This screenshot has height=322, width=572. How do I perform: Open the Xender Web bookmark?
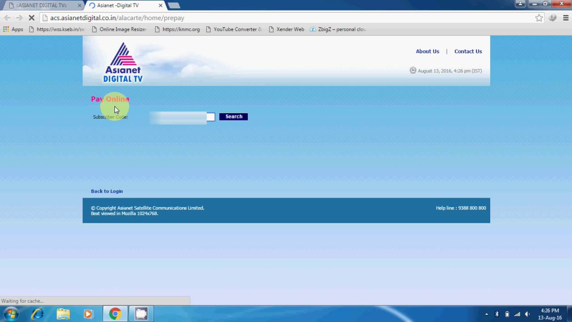(x=286, y=30)
